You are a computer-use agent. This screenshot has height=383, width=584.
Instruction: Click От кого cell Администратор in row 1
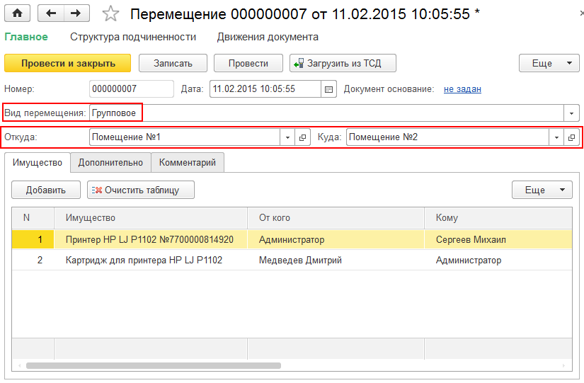[x=336, y=239]
